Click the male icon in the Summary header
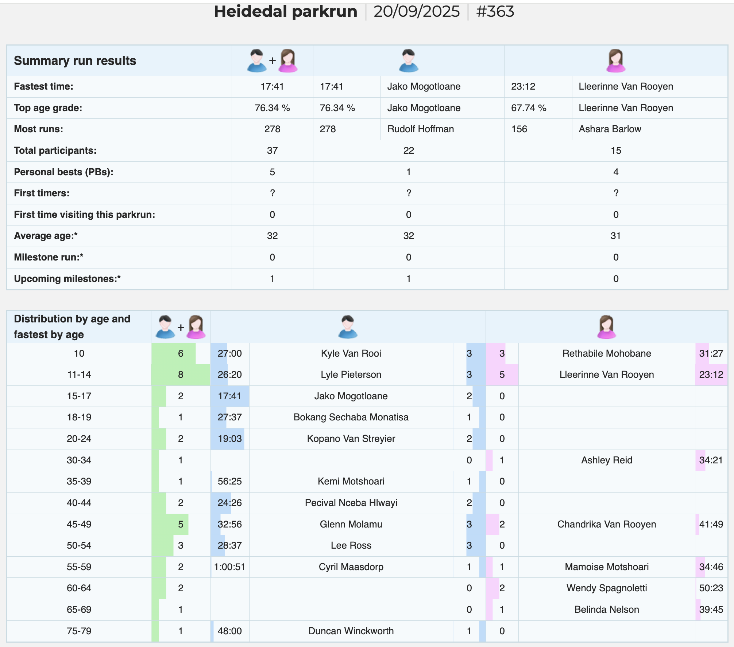The width and height of the screenshot is (734, 647). pos(408,60)
